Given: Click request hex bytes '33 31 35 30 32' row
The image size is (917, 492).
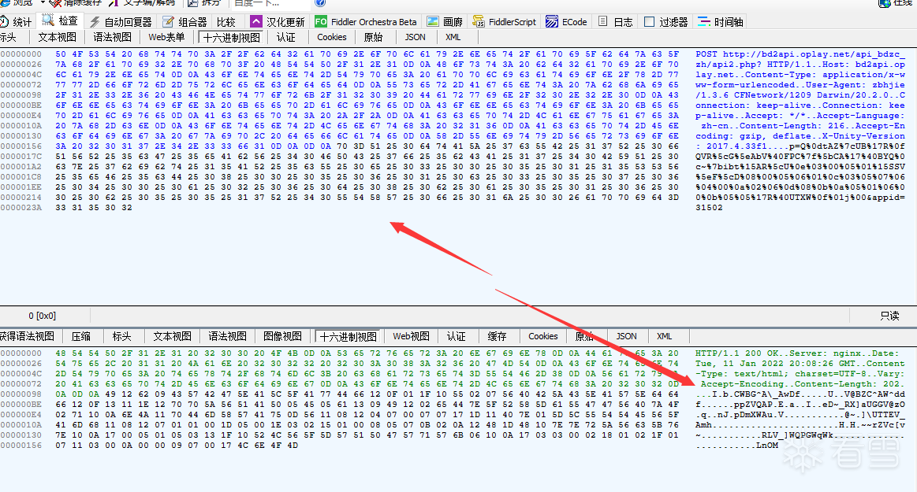Looking at the screenshot, I should point(94,207).
